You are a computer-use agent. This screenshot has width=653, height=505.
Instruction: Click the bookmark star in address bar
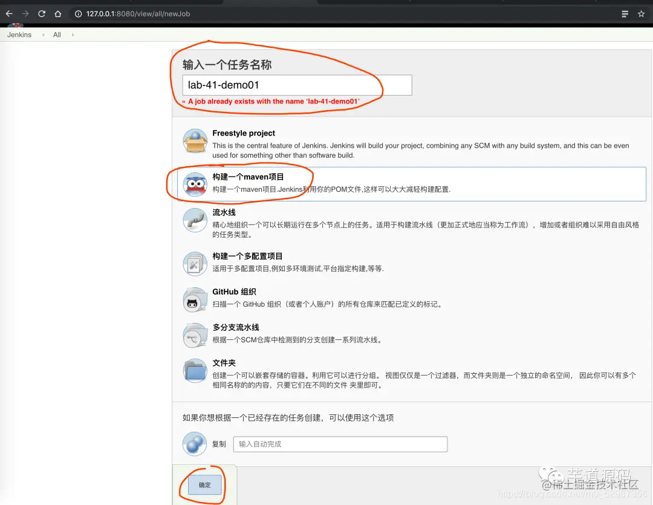(641, 13)
